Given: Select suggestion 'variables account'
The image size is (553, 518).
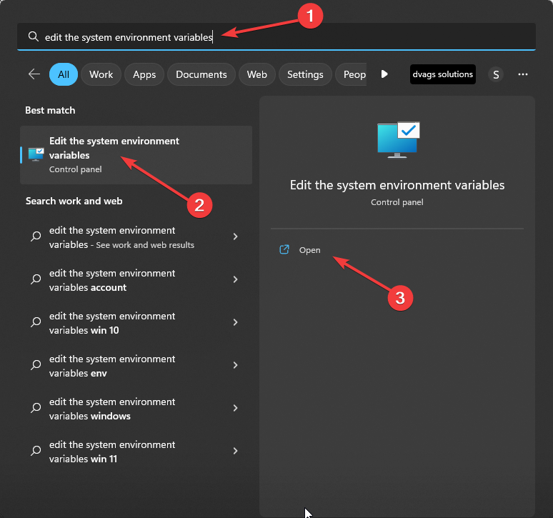Looking at the screenshot, I should tap(136, 280).
